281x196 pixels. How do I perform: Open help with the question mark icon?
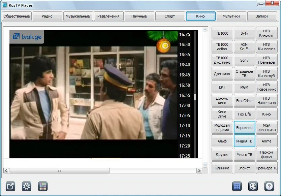tap(269, 186)
